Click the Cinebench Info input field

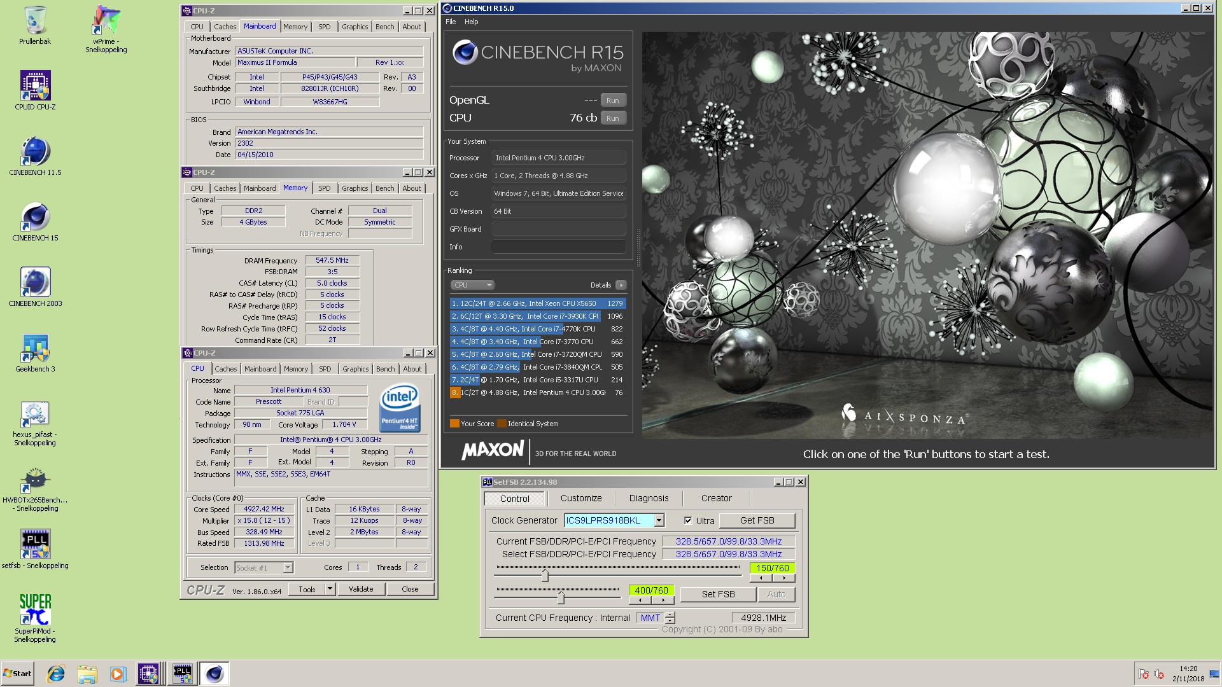tap(558, 247)
